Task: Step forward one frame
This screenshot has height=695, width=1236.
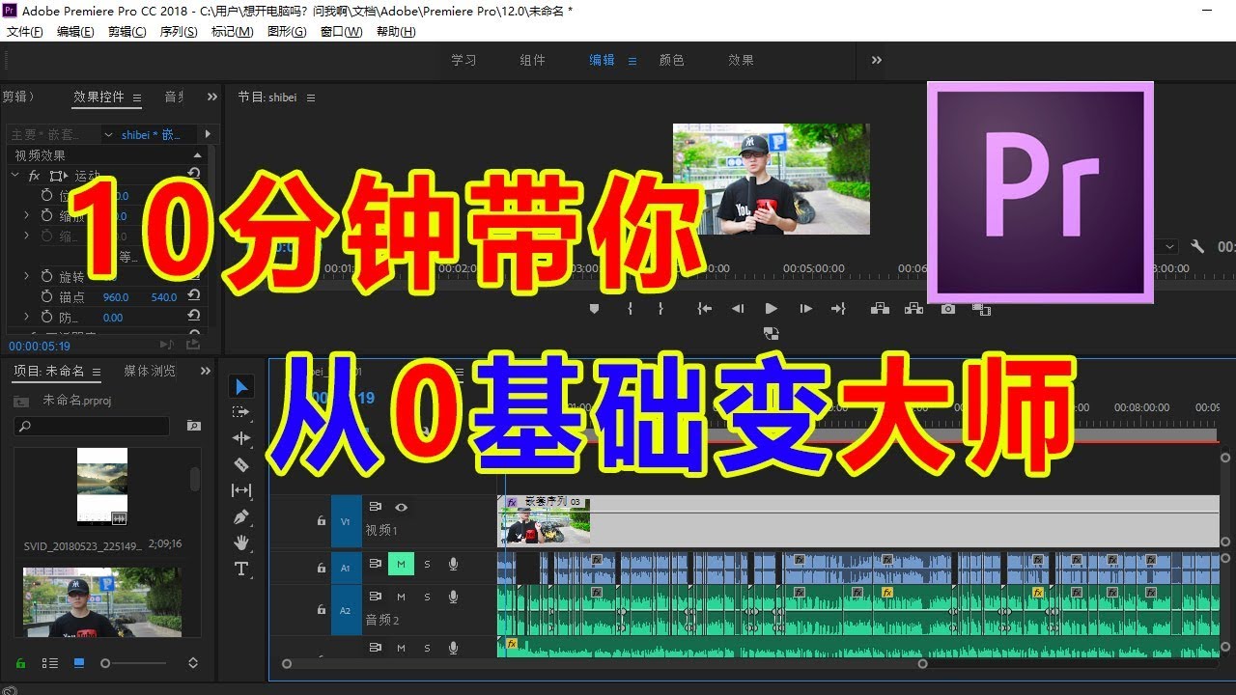Action: click(805, 309)
